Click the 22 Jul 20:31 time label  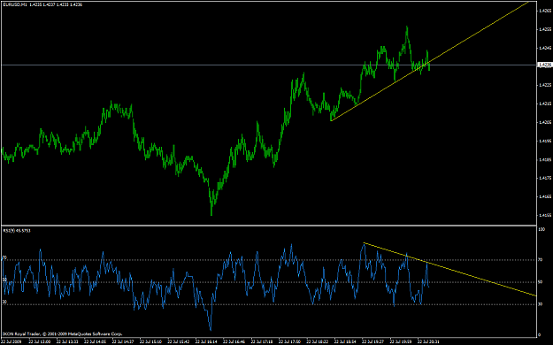tap(429, 341)
